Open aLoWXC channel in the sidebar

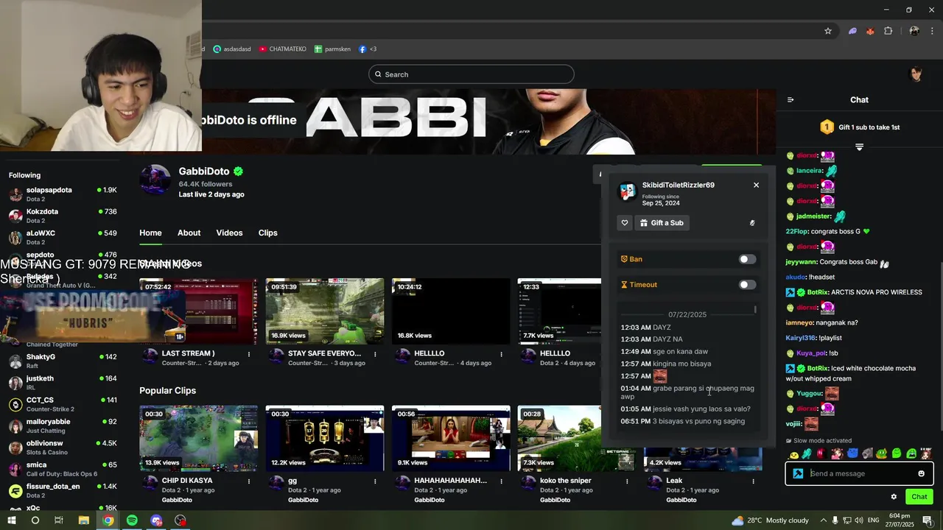[63, 237]
